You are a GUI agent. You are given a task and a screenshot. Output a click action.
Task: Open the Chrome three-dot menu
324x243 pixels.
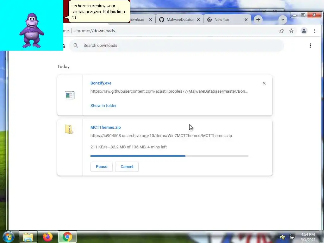click(314, 31)
